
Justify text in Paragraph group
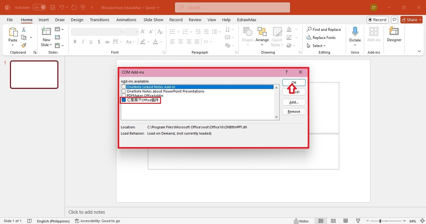pyautogui.click(x=197, y=42)
